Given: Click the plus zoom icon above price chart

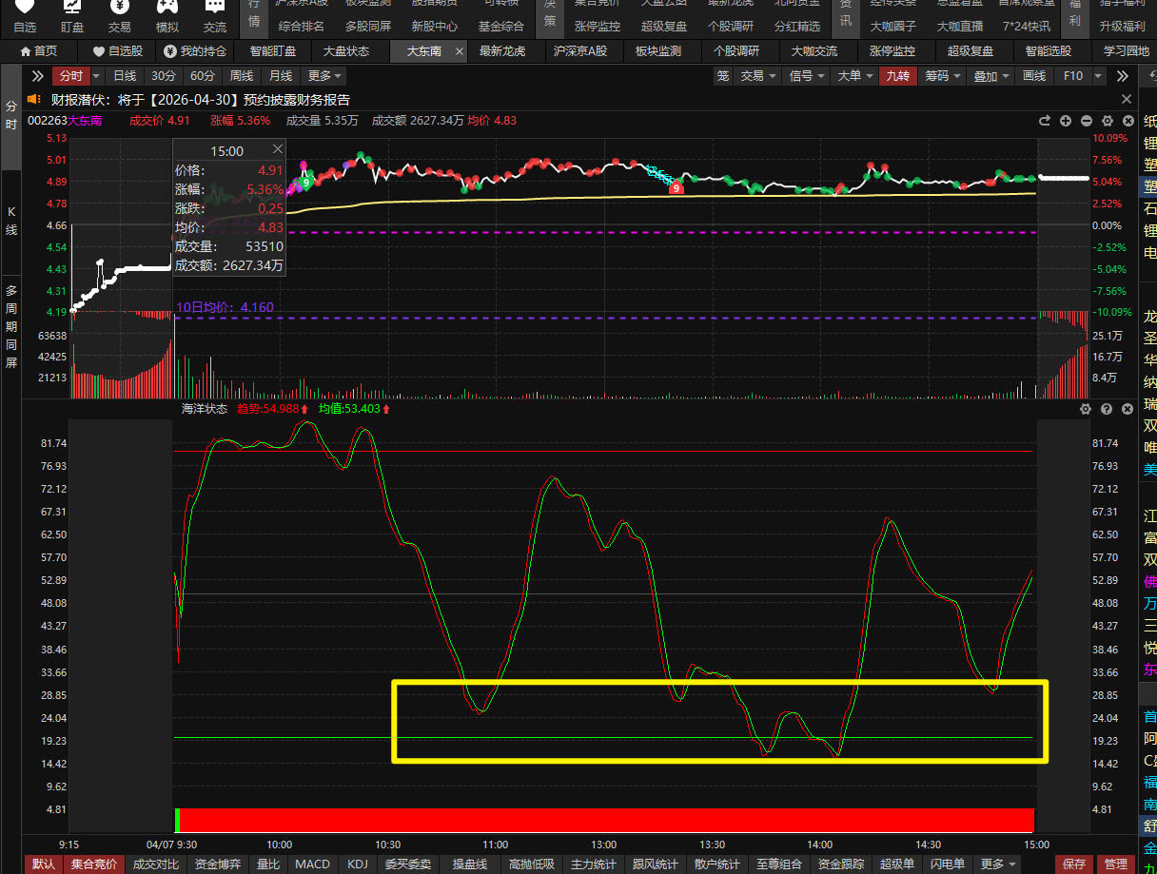Looking at the screenshot, I should click(1066, 121).
